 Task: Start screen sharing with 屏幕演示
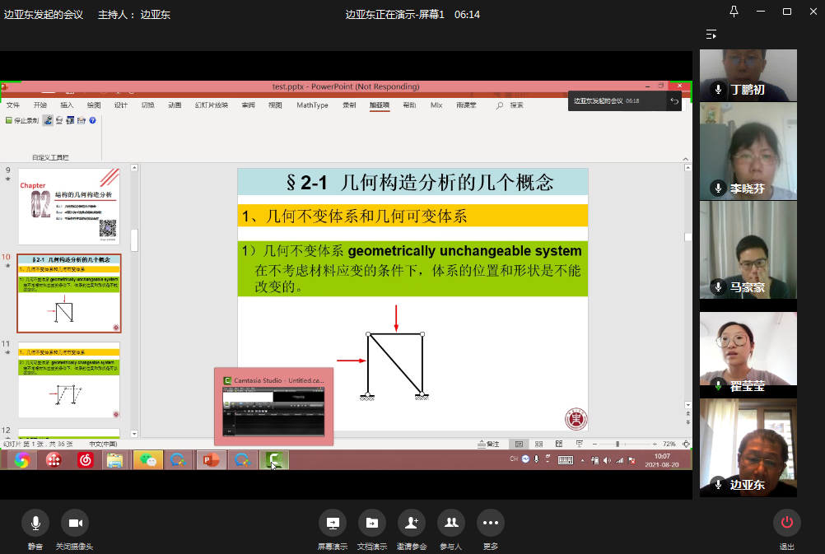pos(333,523)
